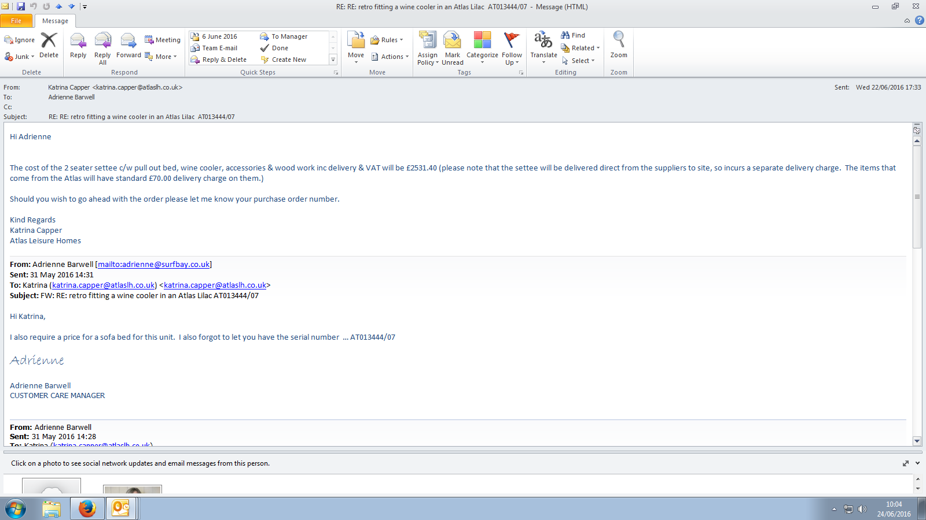Switch to Outlook on the taskbar
Screen dimensions: 926x520
[x=121, y=509]
